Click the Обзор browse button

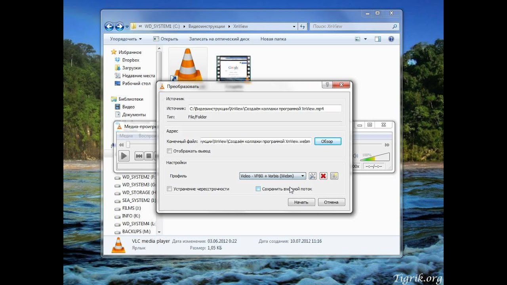pos(328,141)
